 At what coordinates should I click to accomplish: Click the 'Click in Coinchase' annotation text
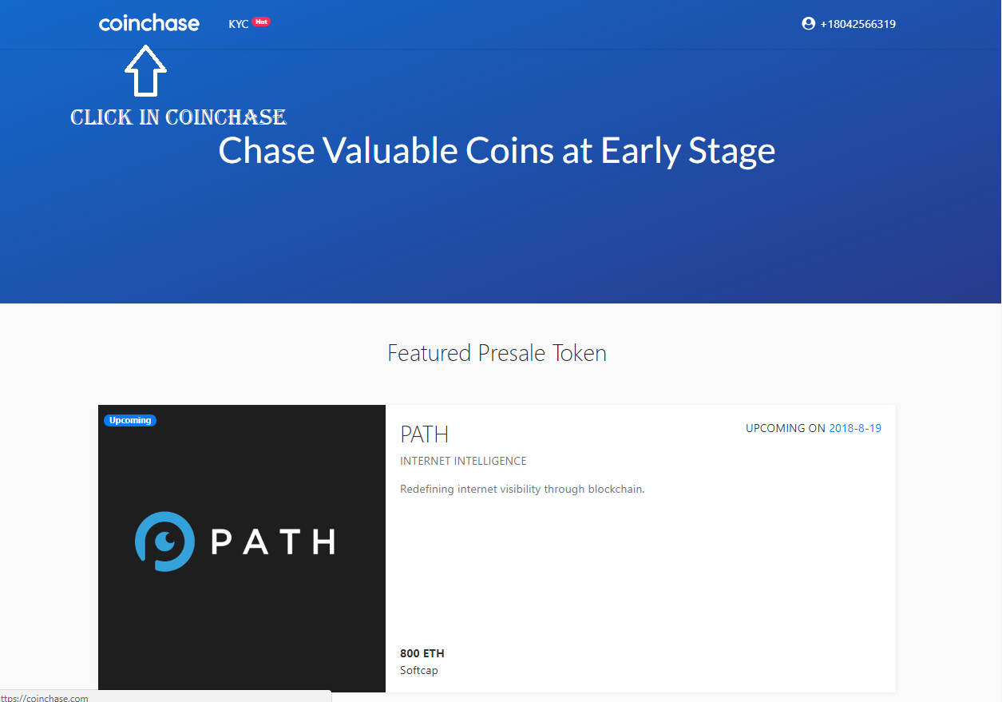pos(178,117)
